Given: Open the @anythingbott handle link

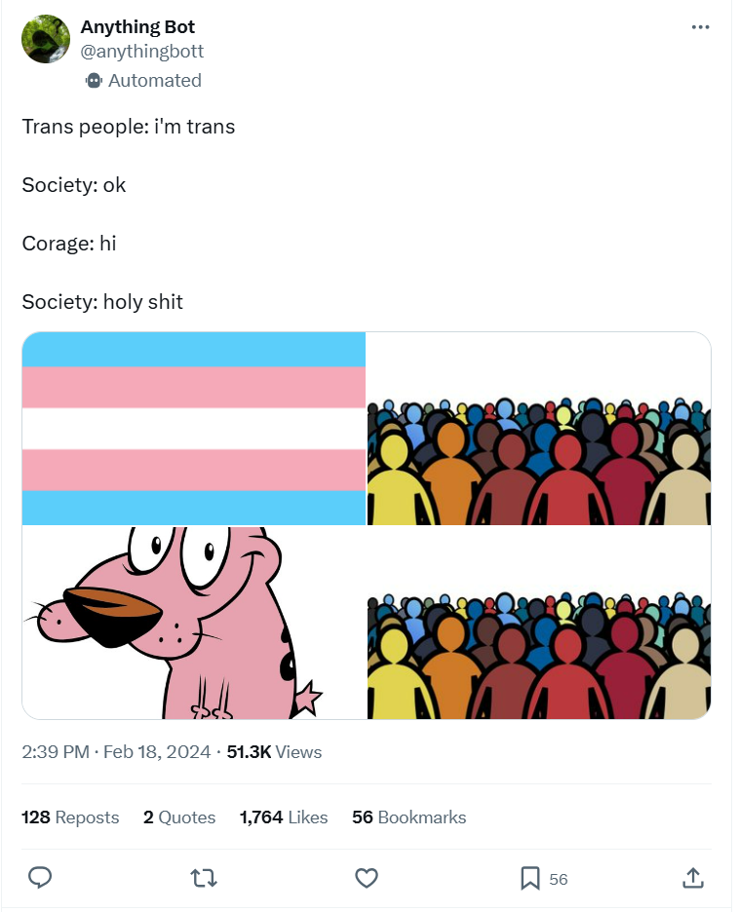Looking at the screenshot, I should click(x=142, y=52).
